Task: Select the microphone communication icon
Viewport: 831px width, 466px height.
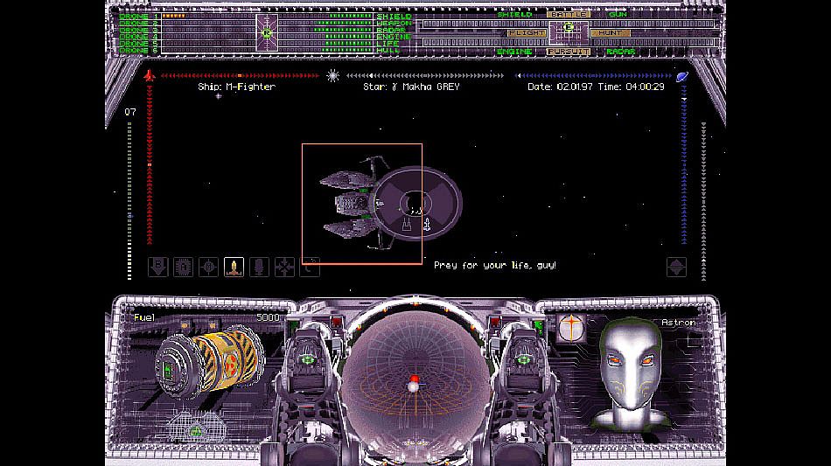Action: 259,267
